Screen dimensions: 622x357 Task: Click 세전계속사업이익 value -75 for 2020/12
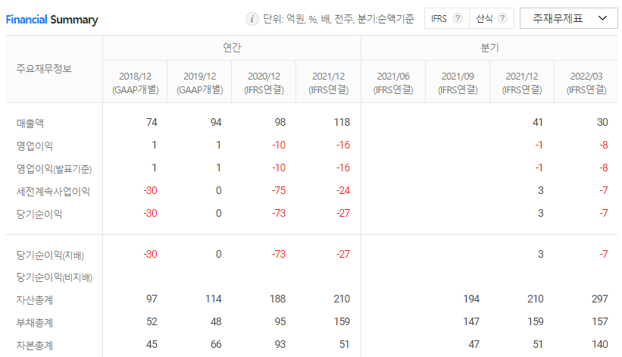tap(279, 190)
